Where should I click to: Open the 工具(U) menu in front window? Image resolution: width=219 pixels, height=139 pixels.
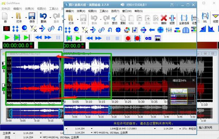104,11
